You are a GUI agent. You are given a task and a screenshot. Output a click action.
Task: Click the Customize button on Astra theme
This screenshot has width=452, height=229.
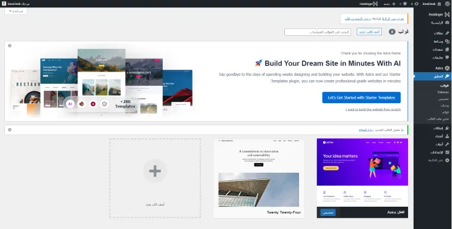328,212
